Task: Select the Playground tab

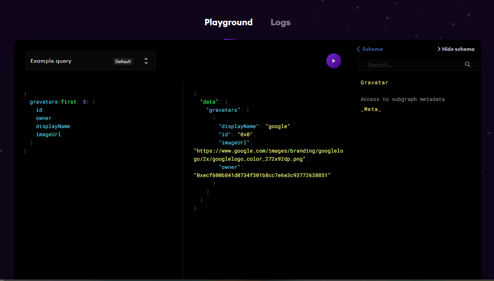Action: coord(228,22)
